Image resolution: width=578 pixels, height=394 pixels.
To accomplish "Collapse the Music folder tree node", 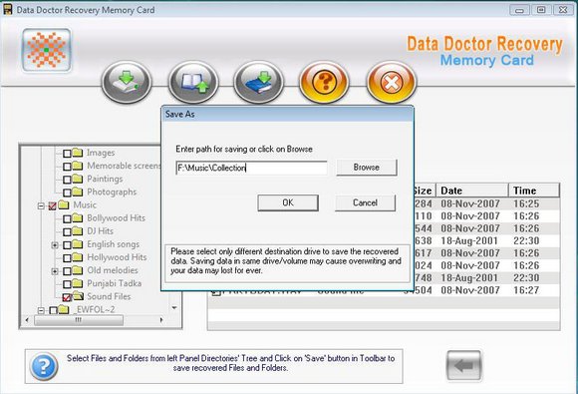I will pos(41,205).
